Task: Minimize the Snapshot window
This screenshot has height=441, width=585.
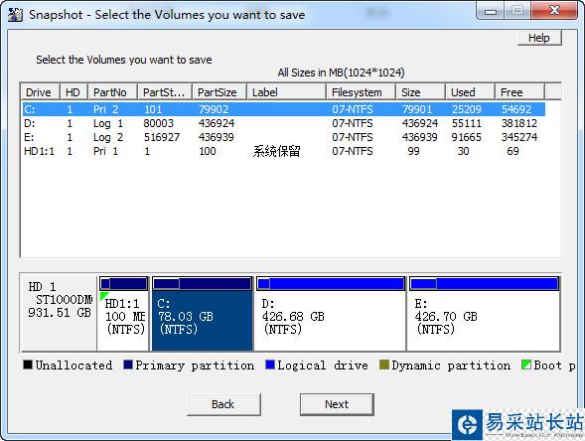Action: (x=491, y=12)
